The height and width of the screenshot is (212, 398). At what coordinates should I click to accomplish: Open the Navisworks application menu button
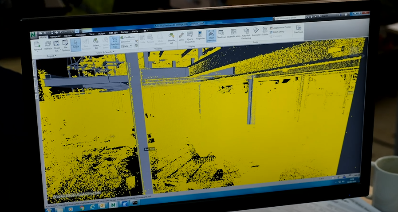34,35
